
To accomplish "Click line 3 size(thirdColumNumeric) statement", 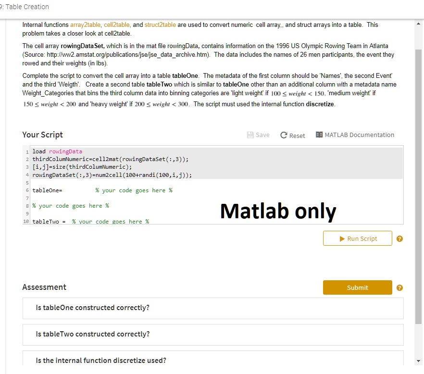I will (82, 167).
